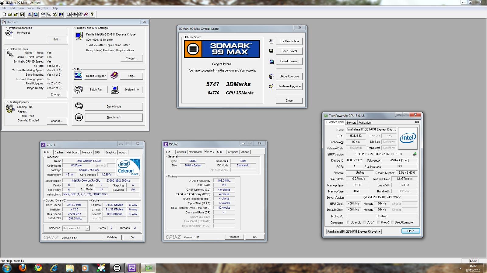The image size is (487, 273).
Task: Click the Run Benchmark toolbar icon
Action: tap(75, 14)
